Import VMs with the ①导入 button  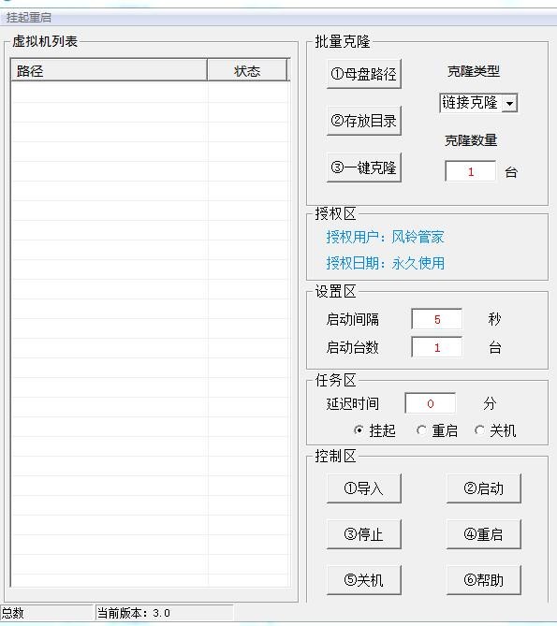364,488
